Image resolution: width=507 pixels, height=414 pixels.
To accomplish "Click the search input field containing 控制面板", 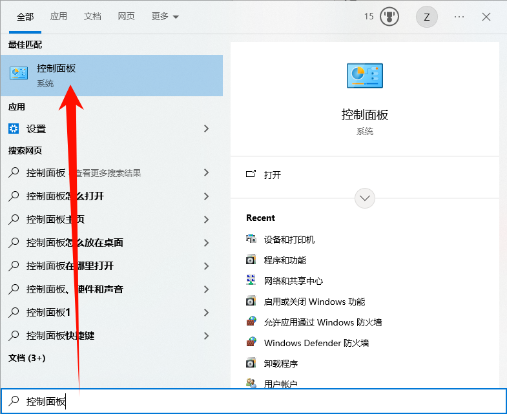I will (x=253, y=401).
